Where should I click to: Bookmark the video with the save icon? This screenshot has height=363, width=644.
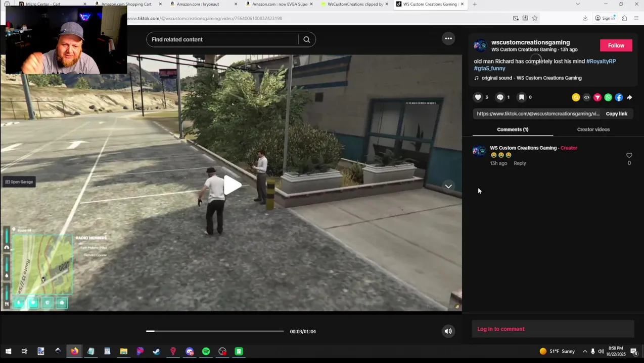522,97
